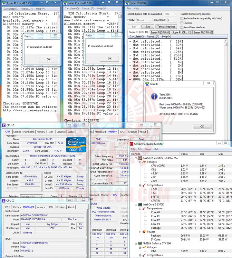
Task: Collapse the Intel Core i5 3570K node
Action: click(x=136, y=205)
